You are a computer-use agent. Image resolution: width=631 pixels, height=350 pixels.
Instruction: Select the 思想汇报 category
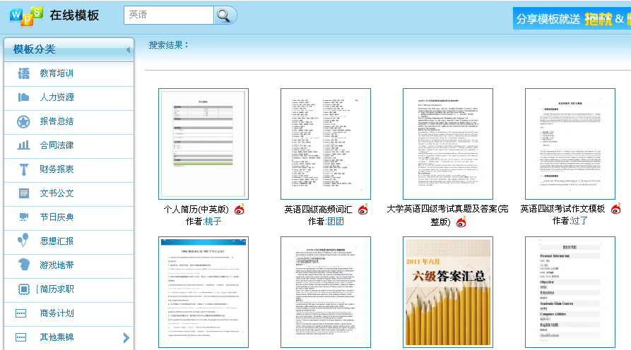coord(57,241)
